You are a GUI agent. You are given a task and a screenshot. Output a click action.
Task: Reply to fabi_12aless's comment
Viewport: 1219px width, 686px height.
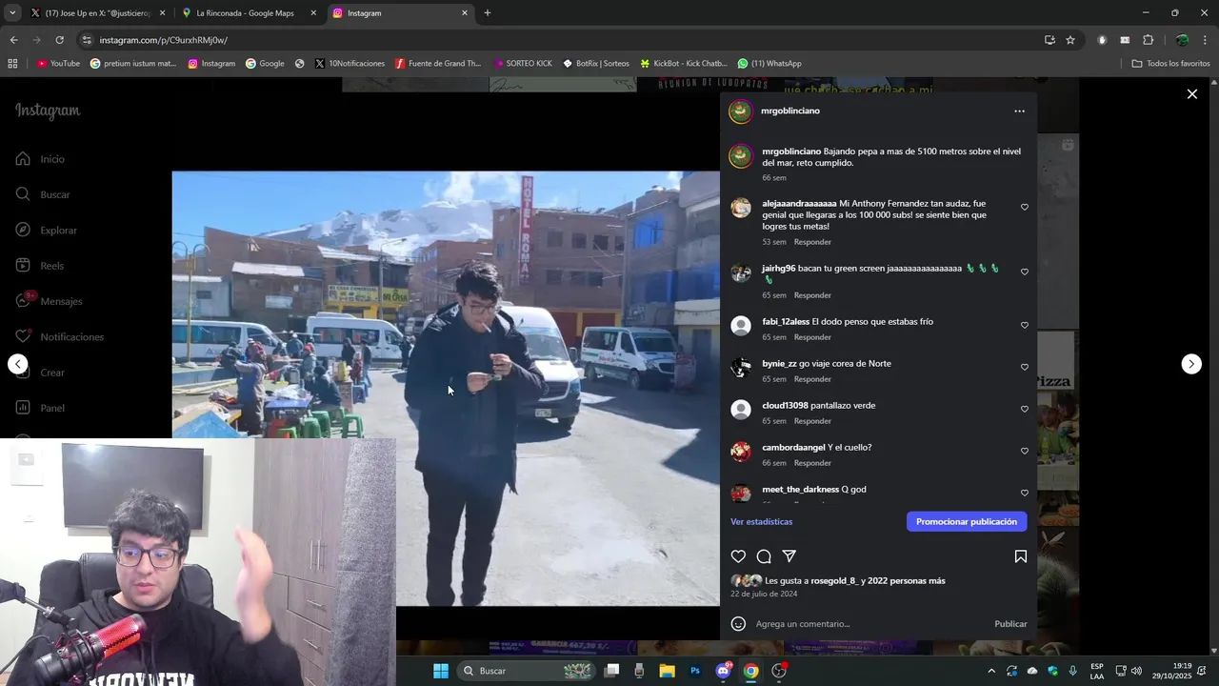pos(812,337)
